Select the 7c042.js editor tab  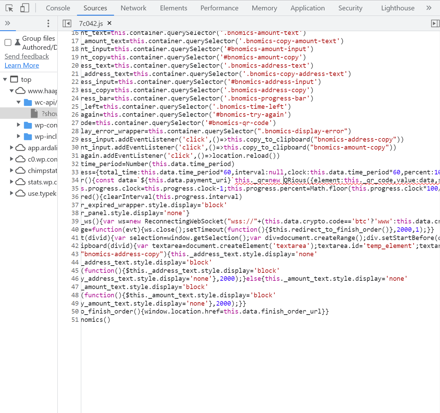click(91, 23)
